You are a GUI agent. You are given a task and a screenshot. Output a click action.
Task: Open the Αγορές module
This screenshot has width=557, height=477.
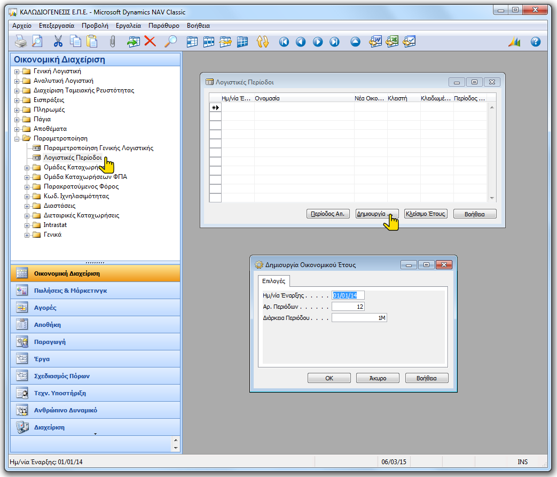tap(95, 308)
